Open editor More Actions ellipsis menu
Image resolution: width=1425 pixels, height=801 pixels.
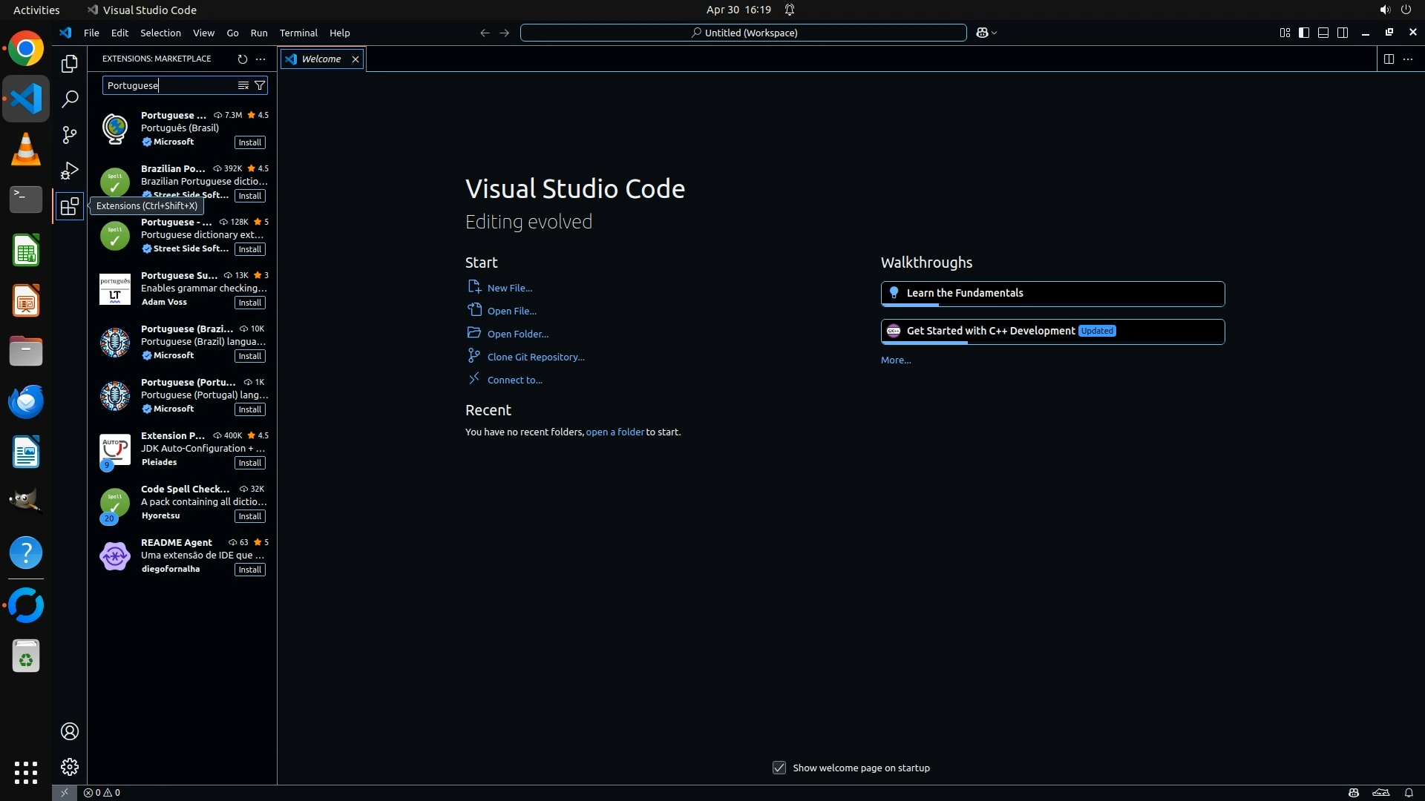[x=1408, y=59]
